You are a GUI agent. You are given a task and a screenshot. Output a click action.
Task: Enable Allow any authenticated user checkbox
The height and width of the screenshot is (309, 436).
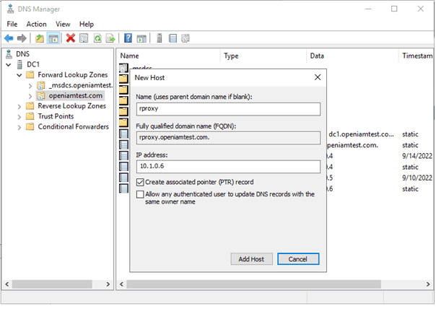141,194
